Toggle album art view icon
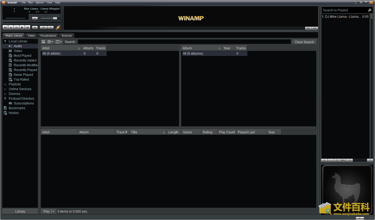The image size is (375, 220). 44,42
